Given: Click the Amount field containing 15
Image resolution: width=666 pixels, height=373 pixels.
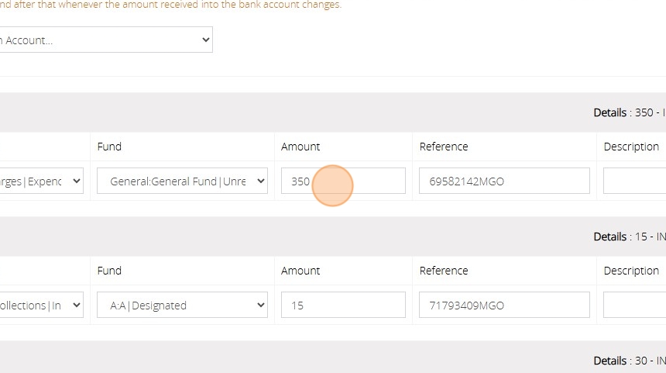Looking at the screenshot, I should click(343, 306).
